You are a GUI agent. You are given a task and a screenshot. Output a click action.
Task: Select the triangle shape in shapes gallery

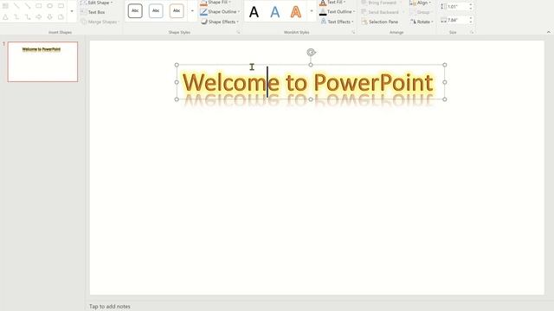click(x=5, y=17)
